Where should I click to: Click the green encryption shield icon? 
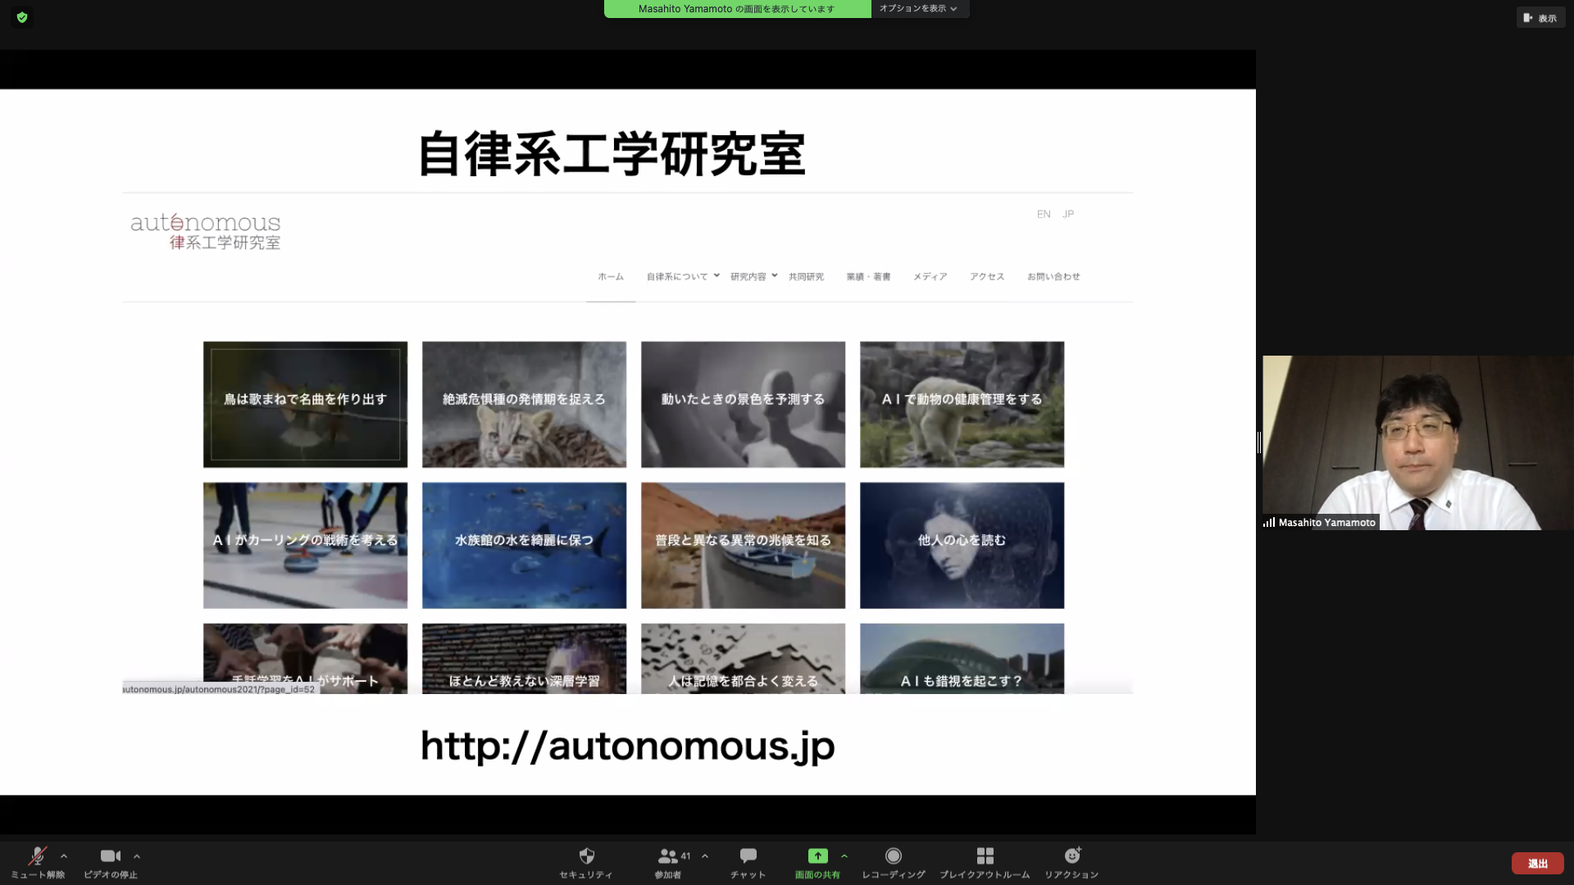[x=22, y=17]
